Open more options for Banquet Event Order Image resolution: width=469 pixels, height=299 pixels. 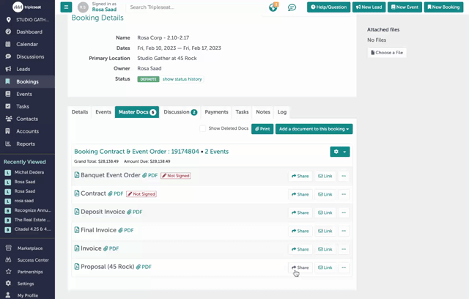click(x=344, y=176)
